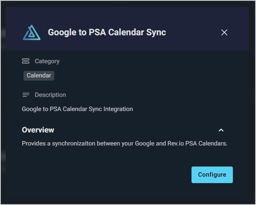Click the 'Google to PSA Calendar Sync Integration' description text

pyautogui.click(x=77, y=109)
